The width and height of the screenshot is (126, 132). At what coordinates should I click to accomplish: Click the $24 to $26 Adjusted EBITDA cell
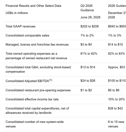(88, 81)
